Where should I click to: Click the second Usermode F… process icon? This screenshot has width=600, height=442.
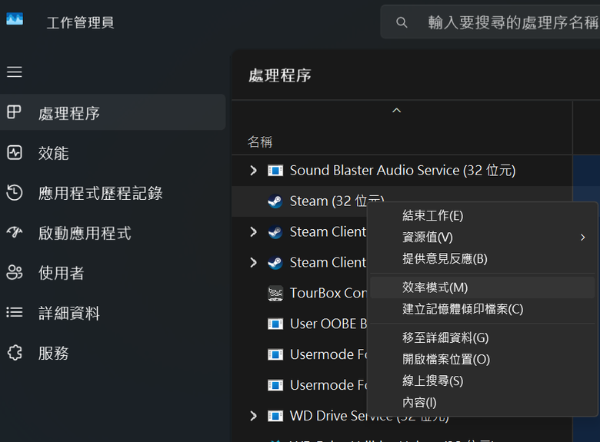point(275,385)
